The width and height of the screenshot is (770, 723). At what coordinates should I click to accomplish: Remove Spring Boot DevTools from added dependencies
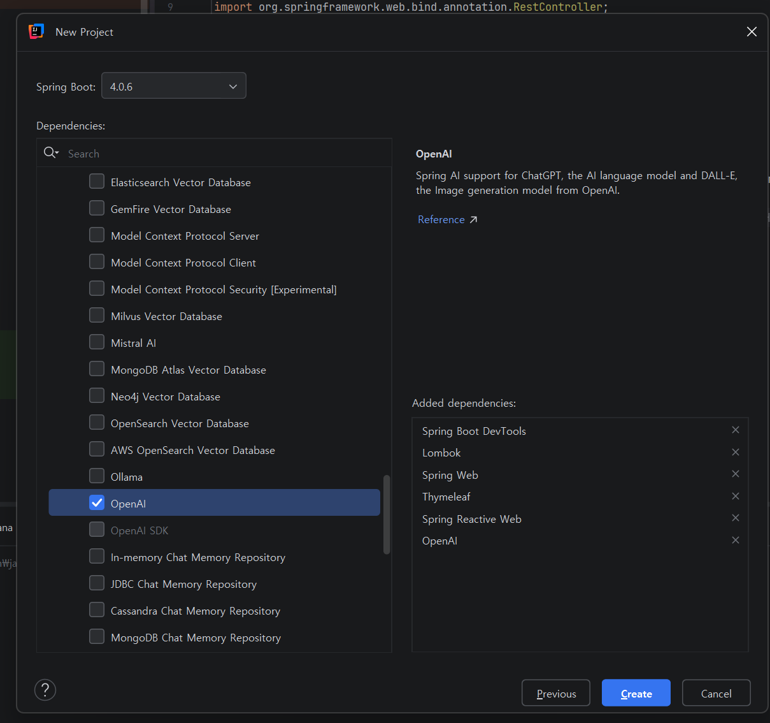(736, 430)
